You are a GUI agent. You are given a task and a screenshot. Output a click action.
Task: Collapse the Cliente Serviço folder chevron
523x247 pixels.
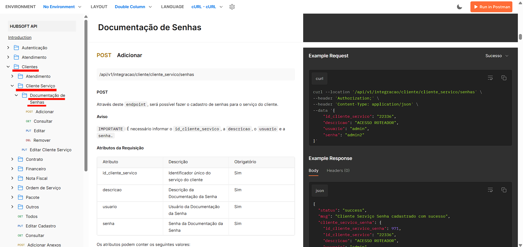(x=12, y=86)
